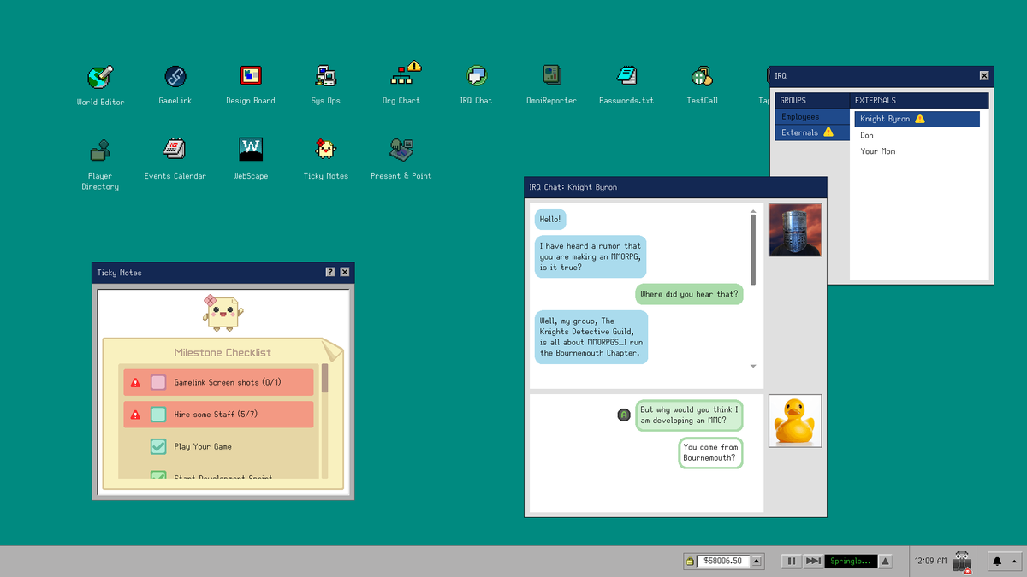The height and width of the screenshot is (577, 1027).
Task: Click the chat history scroll-down arrow
Action: pyautogui.click(x=753, y=366)
